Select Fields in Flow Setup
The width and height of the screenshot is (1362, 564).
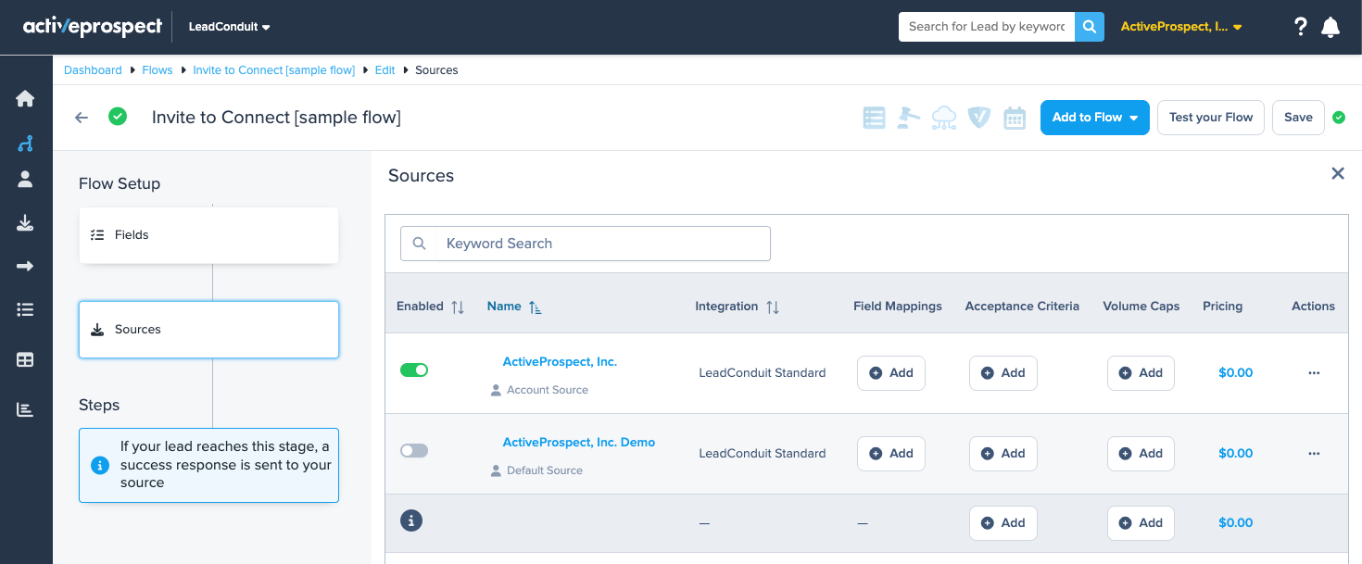(208, 235)
